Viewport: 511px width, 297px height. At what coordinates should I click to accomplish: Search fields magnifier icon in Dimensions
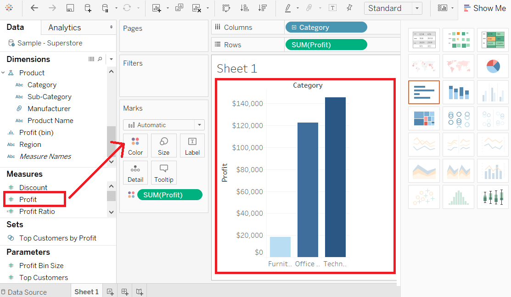click(x=100, y=59)
